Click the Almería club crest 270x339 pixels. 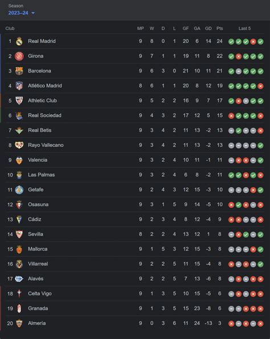(x=19, y=323)
